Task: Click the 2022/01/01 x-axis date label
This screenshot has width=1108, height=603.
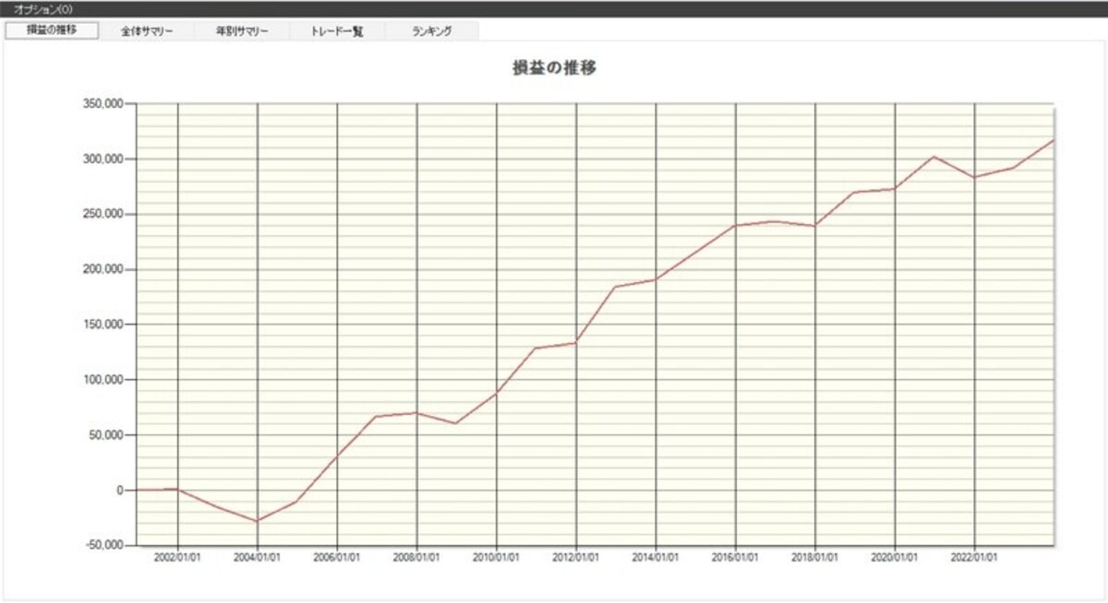Action: (975, 558)
